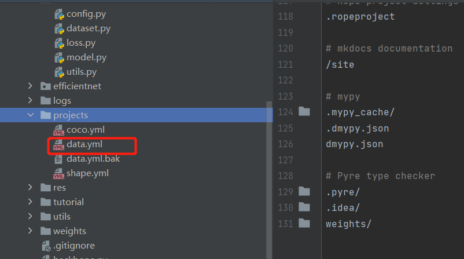Click the YML icon of data.yml

(58, 144)
